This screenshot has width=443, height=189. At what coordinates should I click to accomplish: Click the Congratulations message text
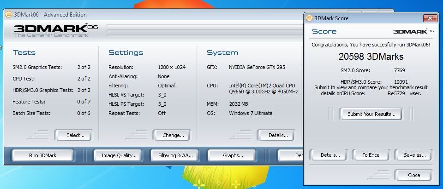[x=371, y=45]
